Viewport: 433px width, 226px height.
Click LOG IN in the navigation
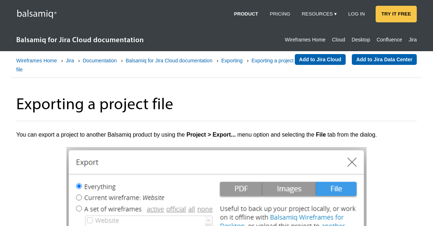[356, 14]
